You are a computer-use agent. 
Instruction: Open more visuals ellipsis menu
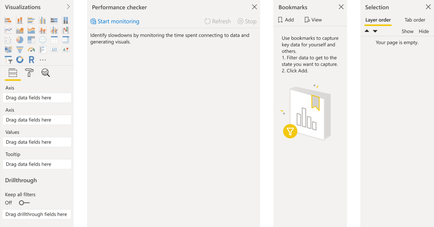[x=43, y=60]
